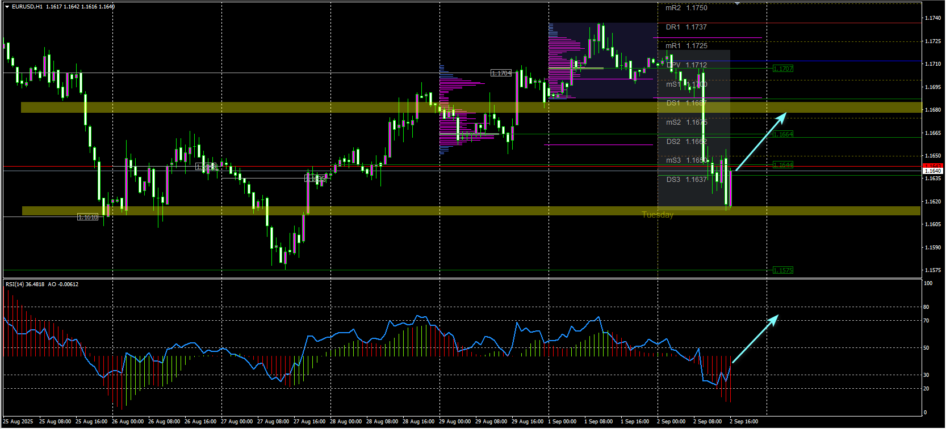Image resolution: width=946 pixels, height=429 pixels.
Task: Select the DPV 1.1712 pivot label
Action: (687, 65)
